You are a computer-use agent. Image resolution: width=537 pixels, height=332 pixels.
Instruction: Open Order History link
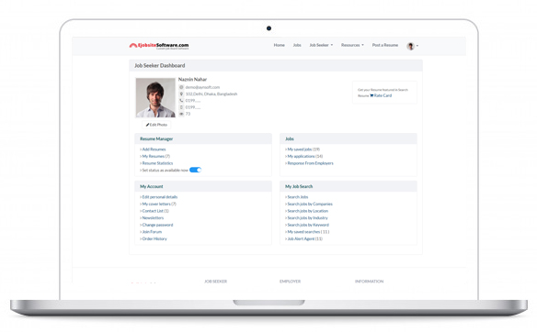pyautogui.click(x=154, y=238)
